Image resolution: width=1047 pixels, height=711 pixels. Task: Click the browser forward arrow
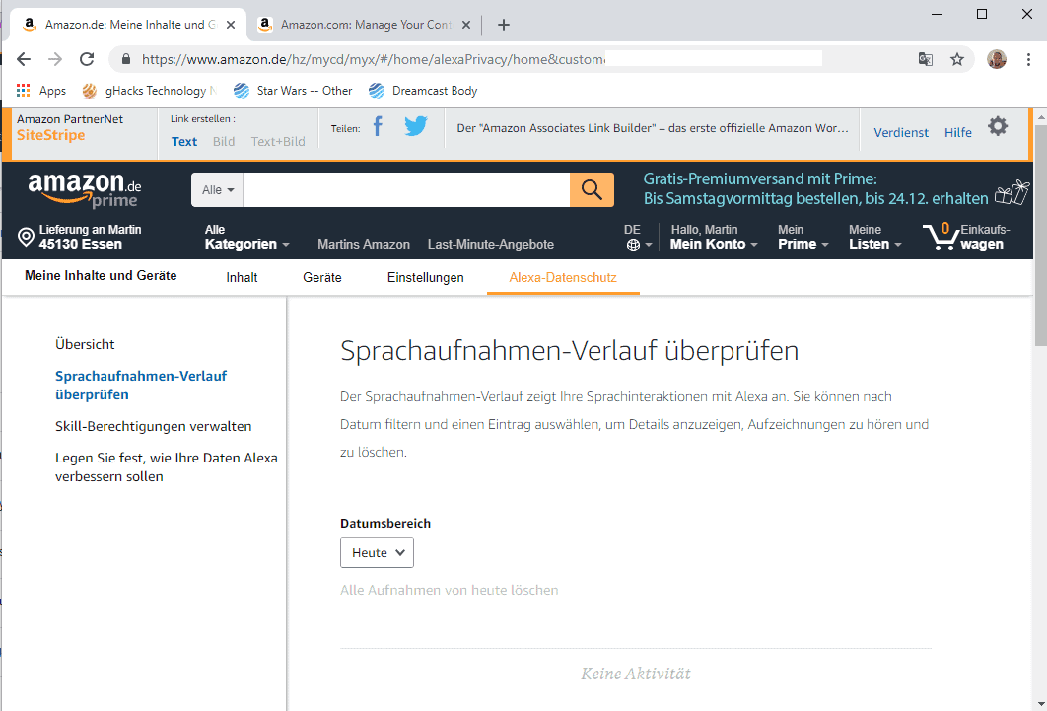[x=55, y=59]
